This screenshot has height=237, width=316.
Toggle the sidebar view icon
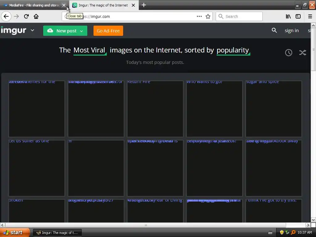tap(298, 16)
